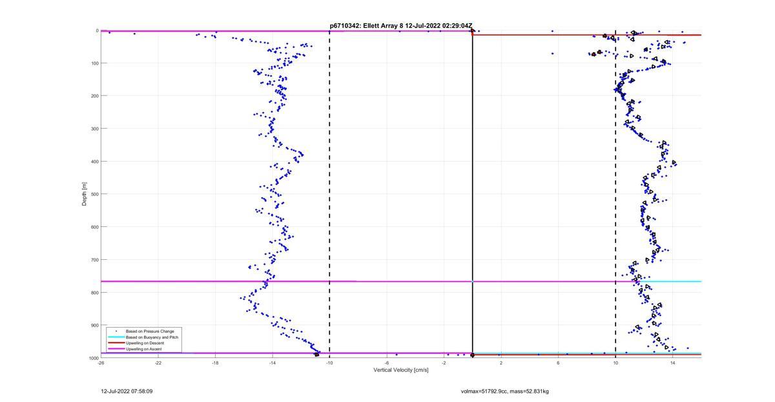Click the y-axis tick label '200'
This screenshot has height=402, width=775.
tap(94, 96)
